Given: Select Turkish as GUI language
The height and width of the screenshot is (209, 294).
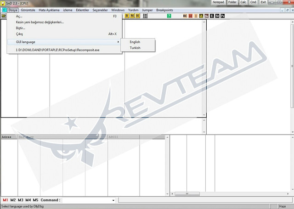Looking at the screenshot, I should pyautogui.click(x=138, y=48).
